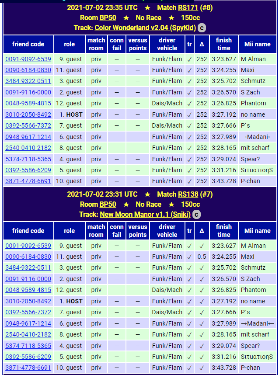
Task: Click 'Dais/Mach' vehicle in Phantom's RS171 row
Action: [167, 103]
